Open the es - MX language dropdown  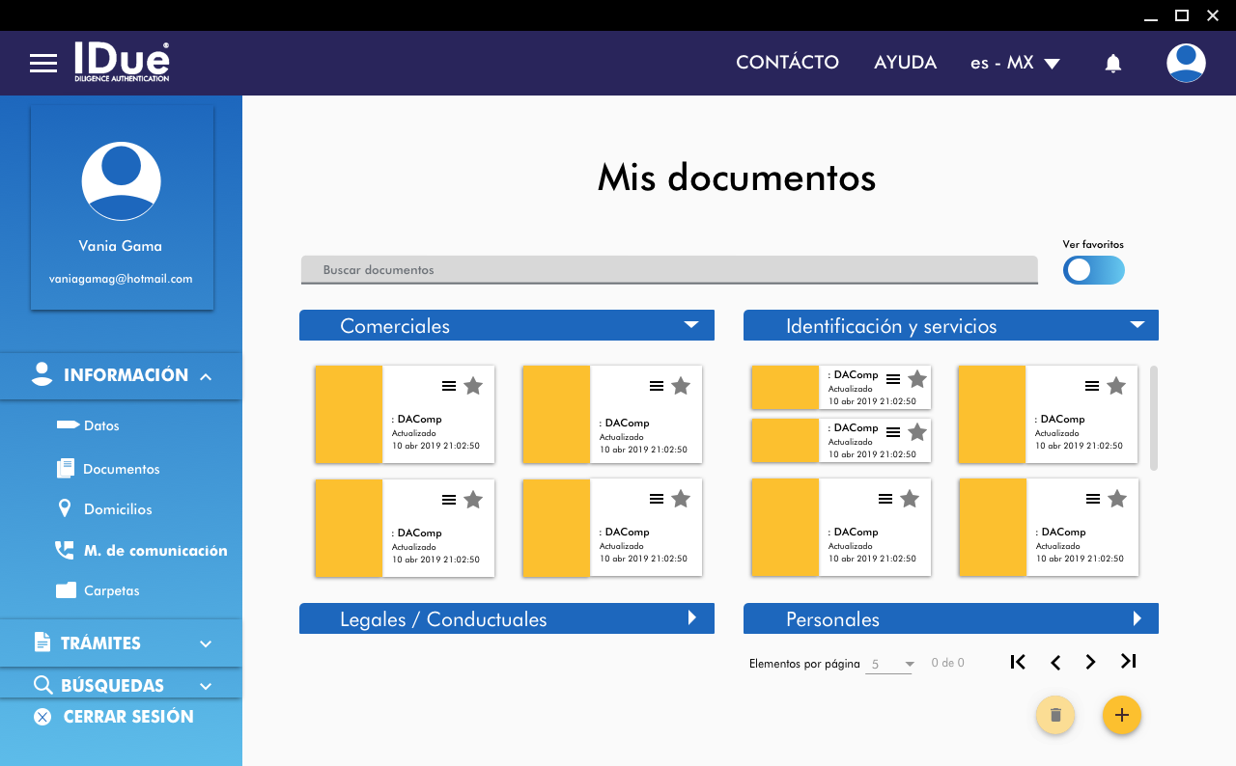click(x=1015, y=63)
